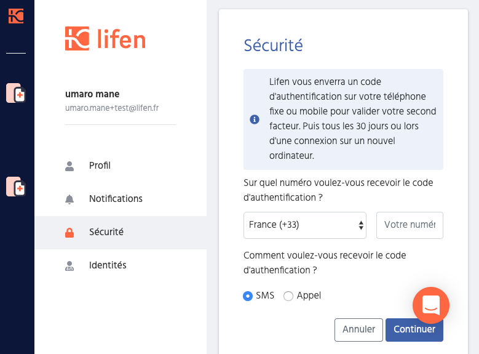The width and height of the screenshot is (479, 354).
Task: Open the France (+33) country code dropdown
Action: [x=304, y=225]
